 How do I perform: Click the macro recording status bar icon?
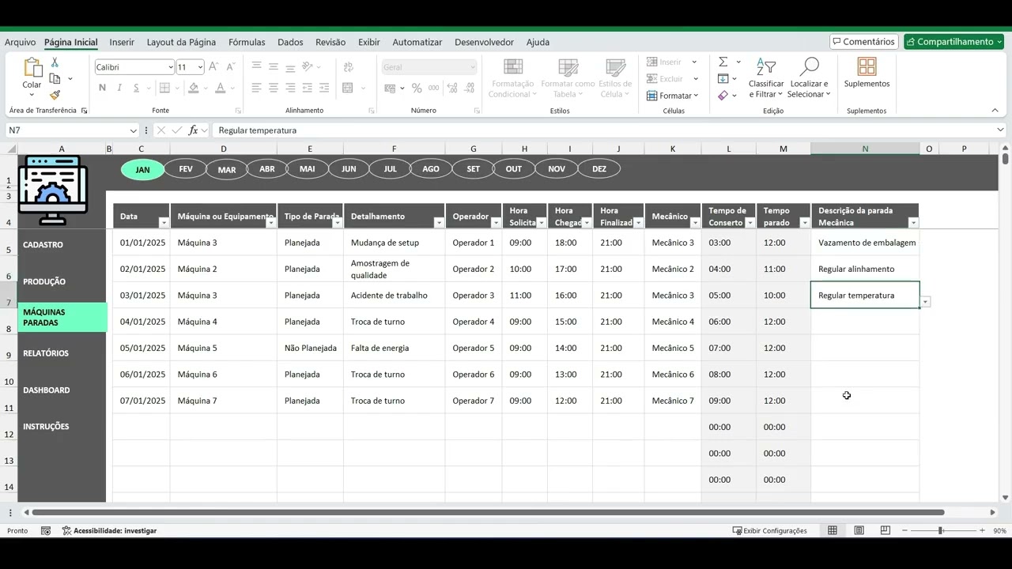pyautogui.click(x=46, y=531)
